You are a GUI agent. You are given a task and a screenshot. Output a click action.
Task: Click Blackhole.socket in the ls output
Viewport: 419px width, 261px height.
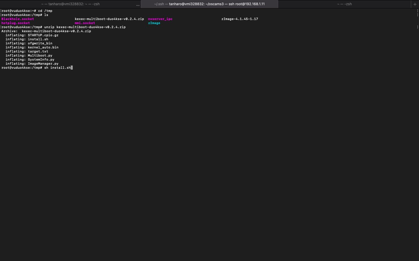point(17,19)
